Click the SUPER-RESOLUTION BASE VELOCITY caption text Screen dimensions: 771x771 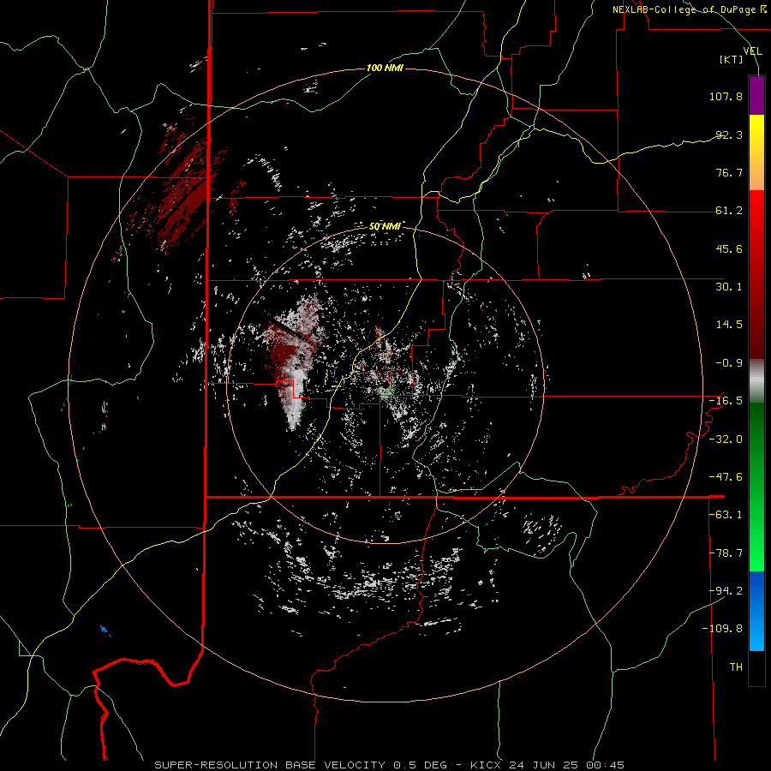pyautogui.click(x=270, y=765)
